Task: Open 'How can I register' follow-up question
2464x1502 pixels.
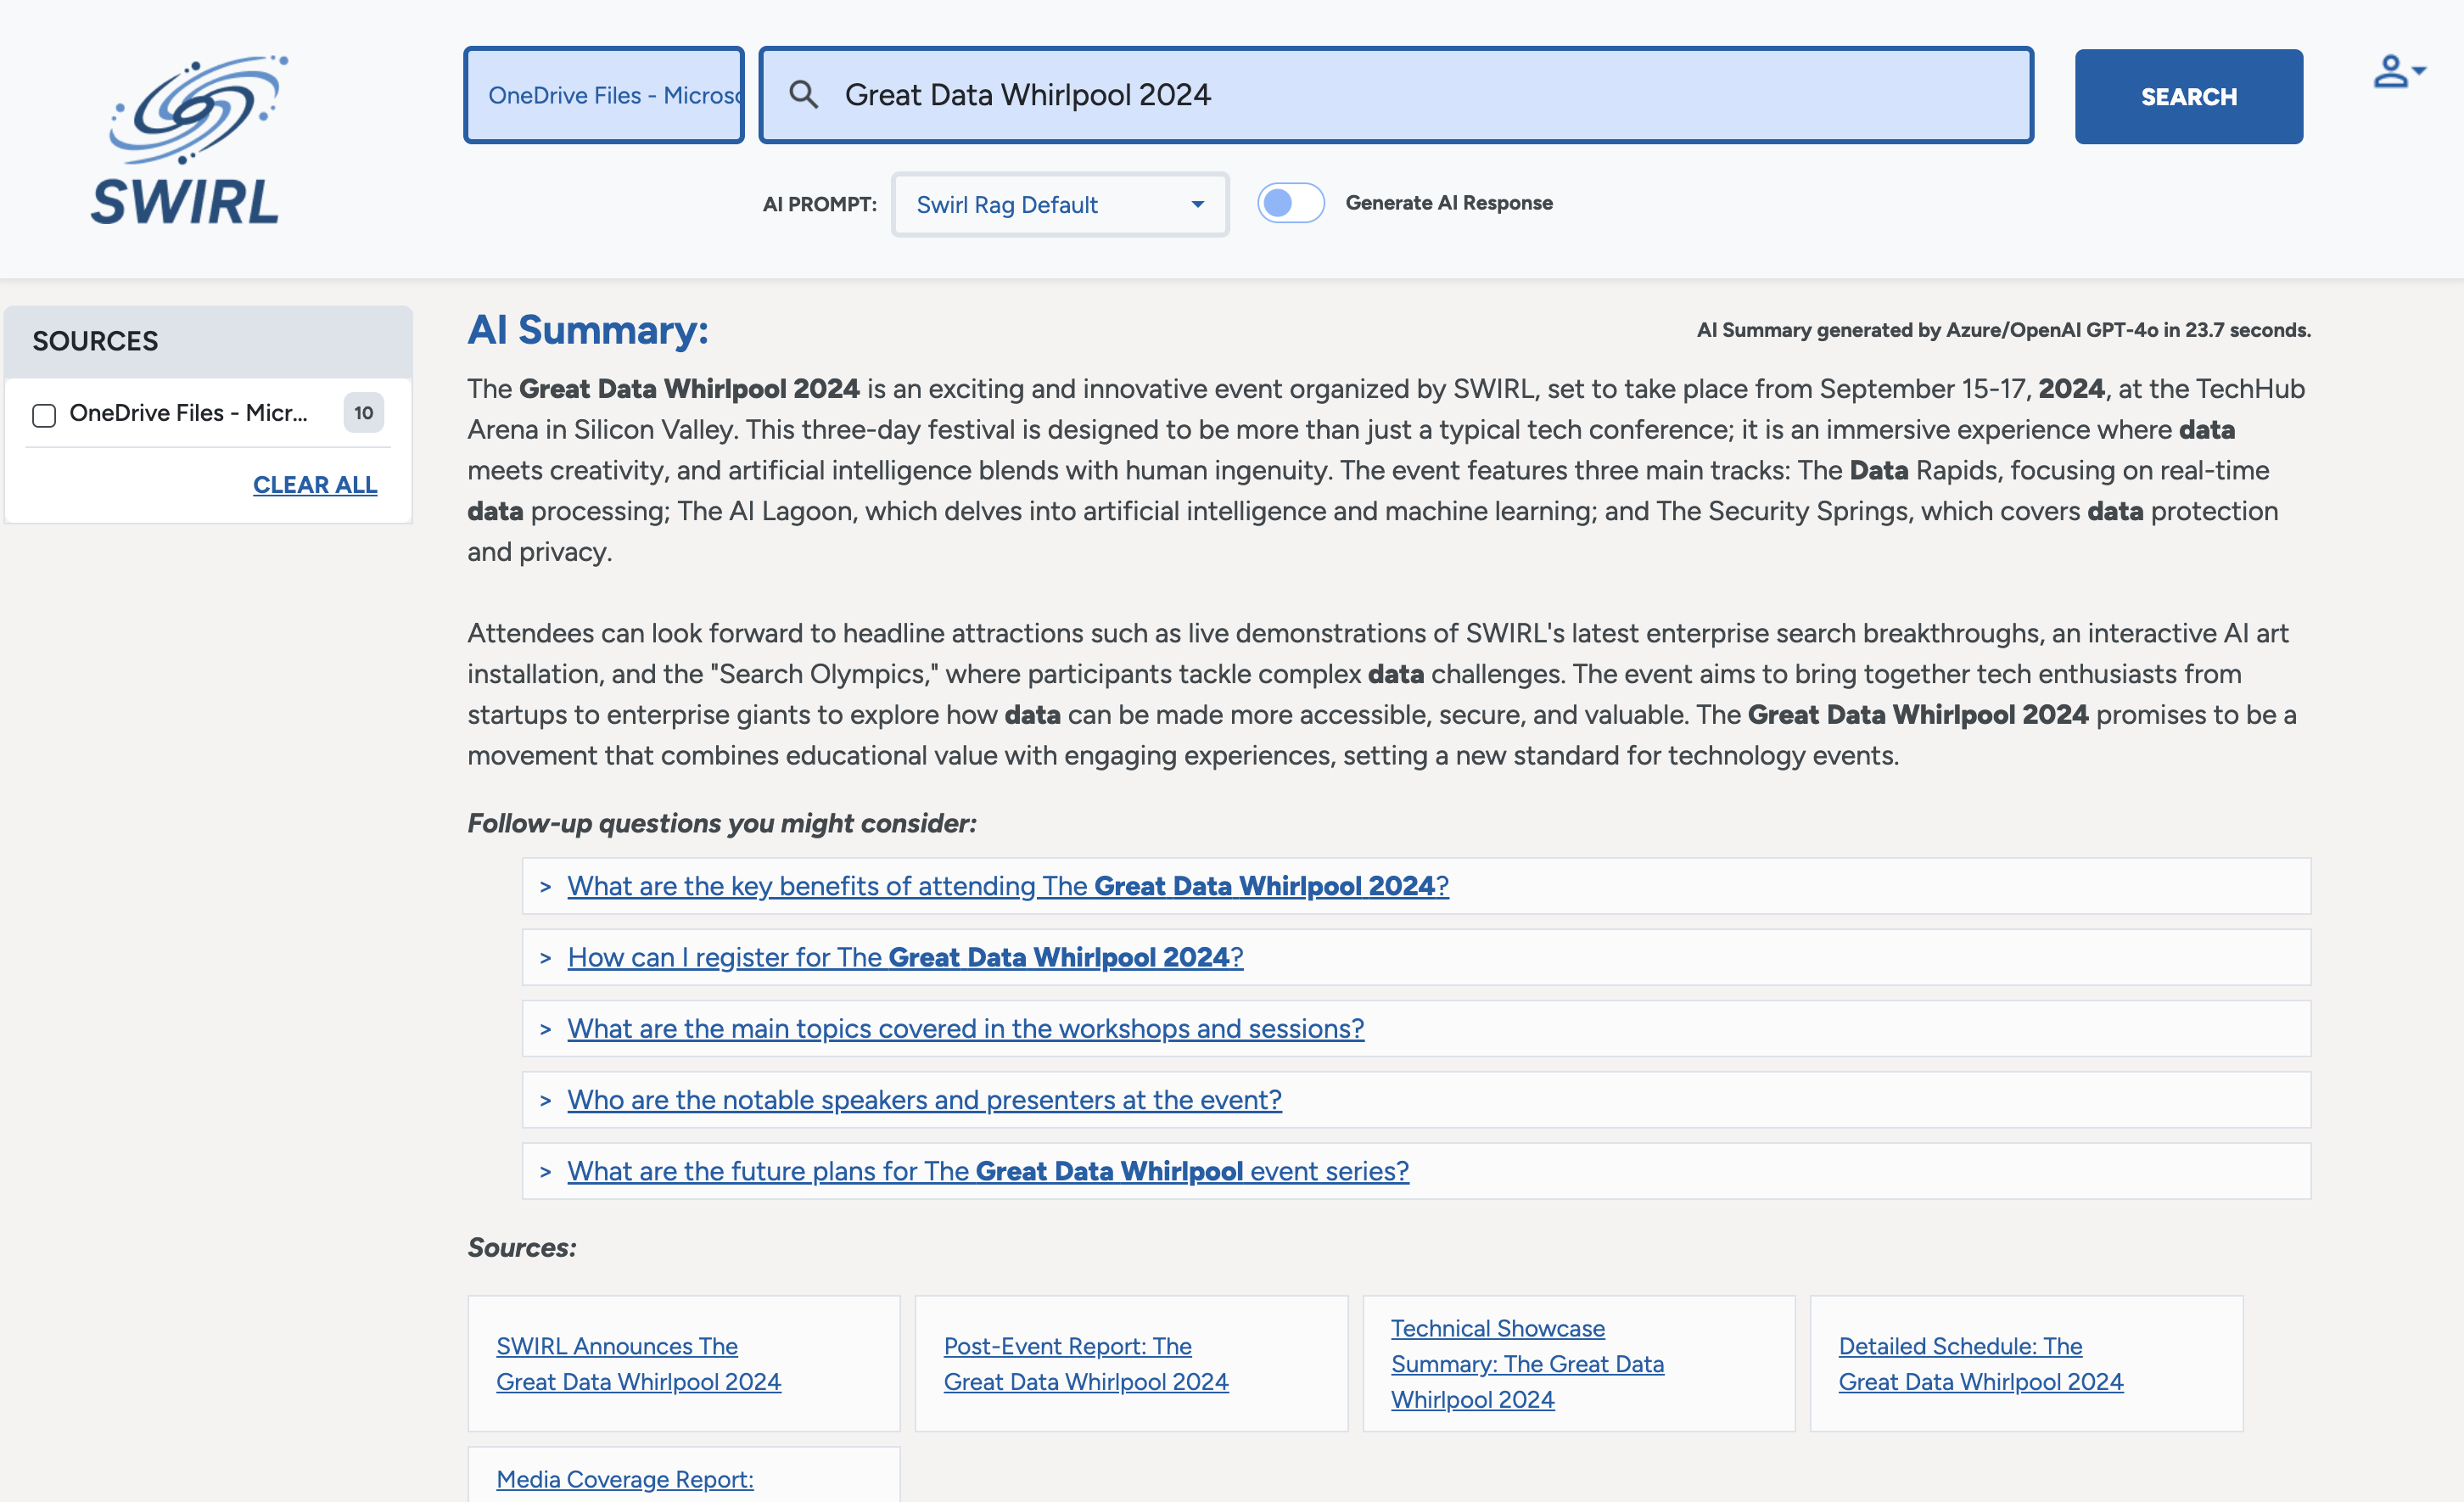Action: click(x=904, y=958)
